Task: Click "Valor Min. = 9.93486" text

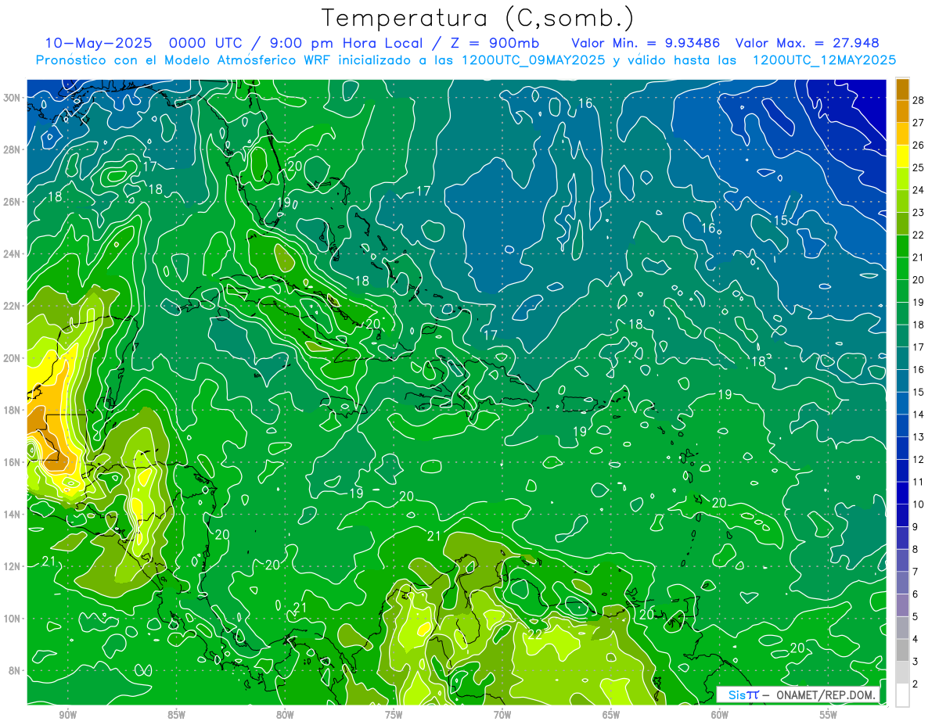Action: coord(646,43)
